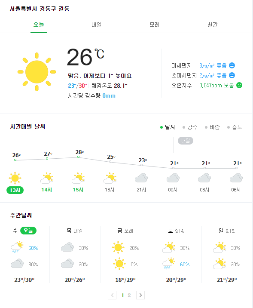
Task: Click the 13시 highlighted time label
Action: 15,190
